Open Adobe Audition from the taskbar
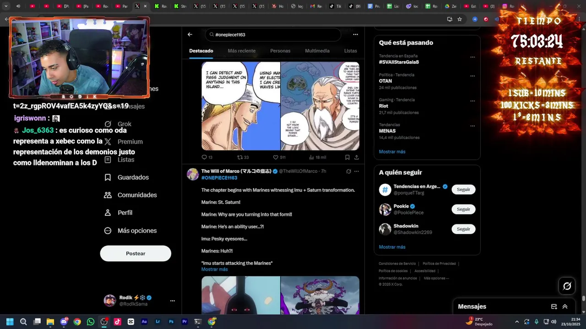The image size is (586, 329). [144, 322]
